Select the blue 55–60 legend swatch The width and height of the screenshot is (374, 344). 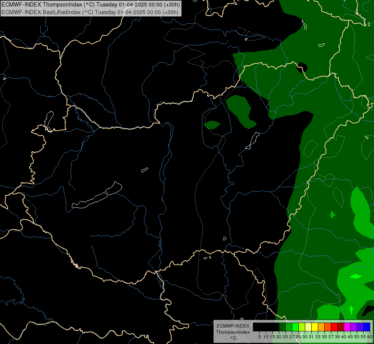pyautogui.click(x=367, y=327)
